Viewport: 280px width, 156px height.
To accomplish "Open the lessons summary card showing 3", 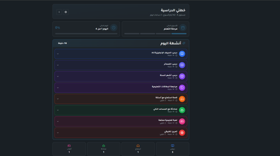I will tap(172, 149).
